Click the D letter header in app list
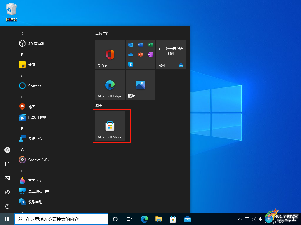 point(22,97)
